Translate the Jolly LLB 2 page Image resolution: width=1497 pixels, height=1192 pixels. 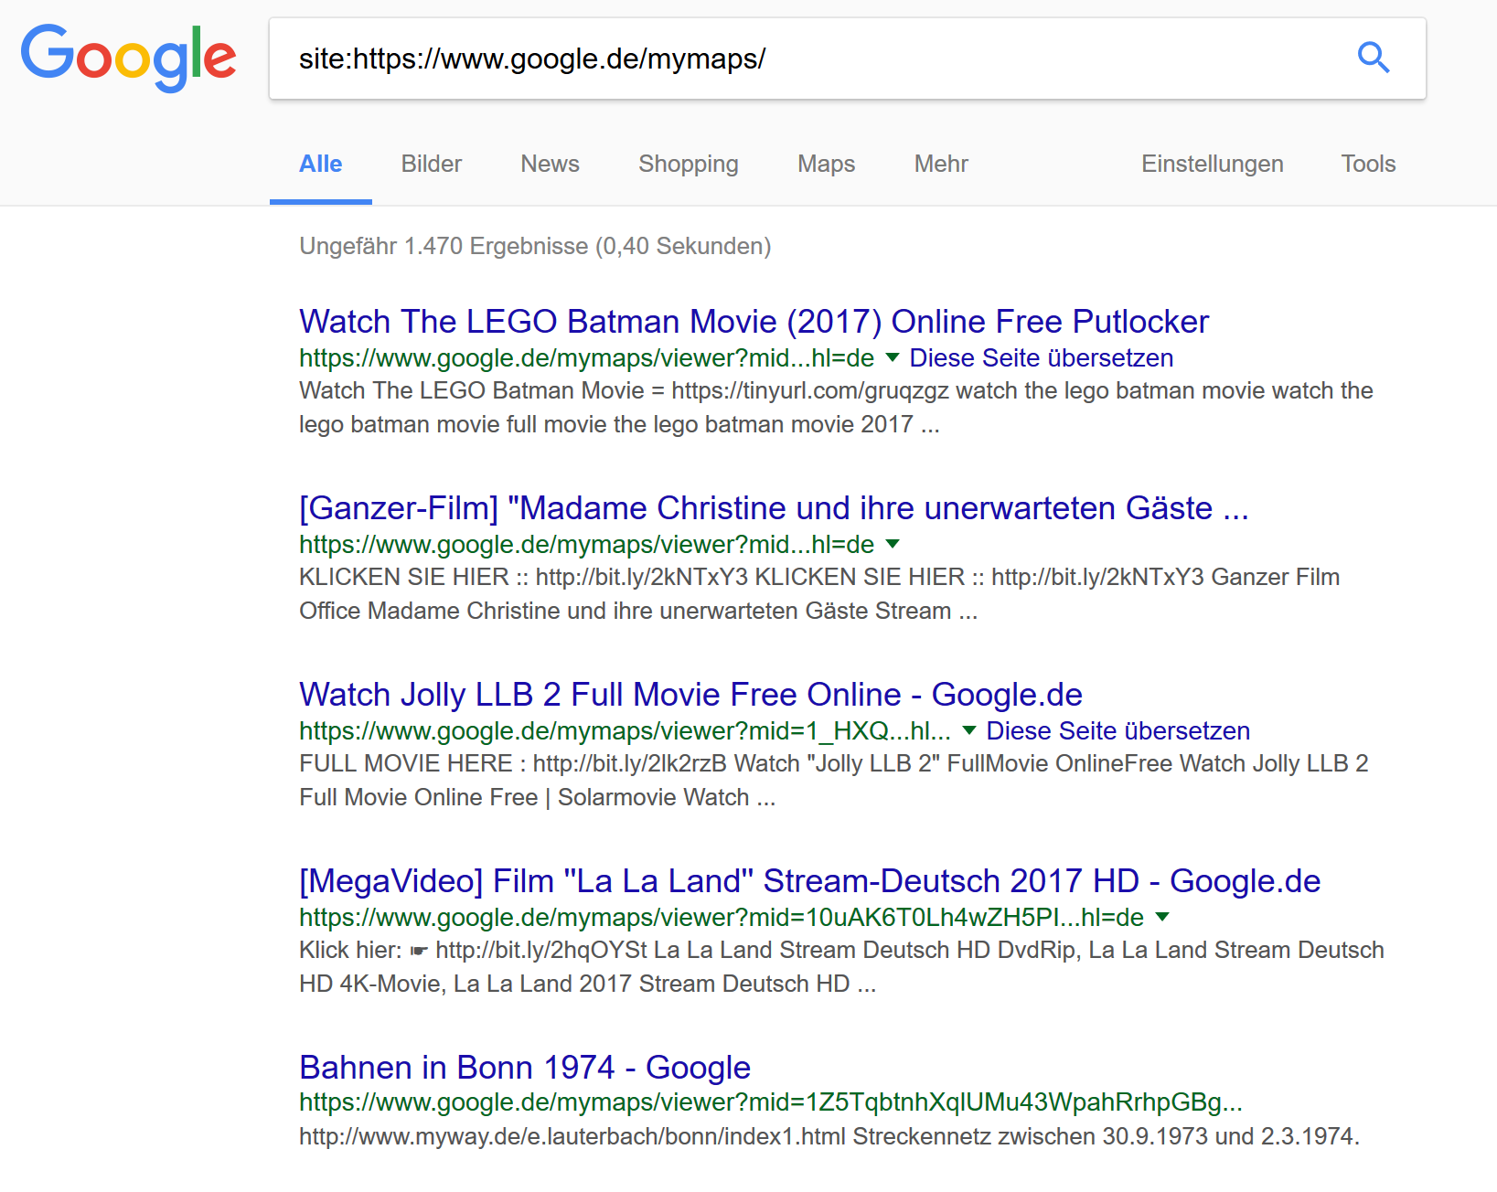(1117, 730)
